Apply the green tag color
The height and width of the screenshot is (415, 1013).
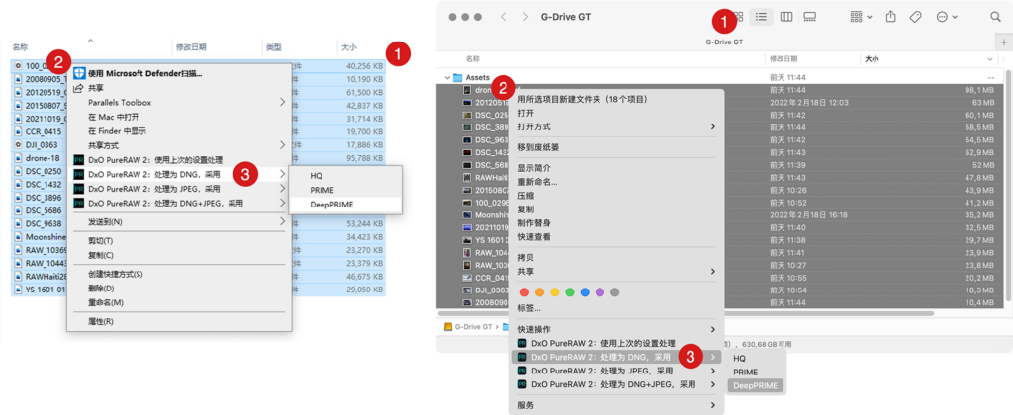(570, 291)
